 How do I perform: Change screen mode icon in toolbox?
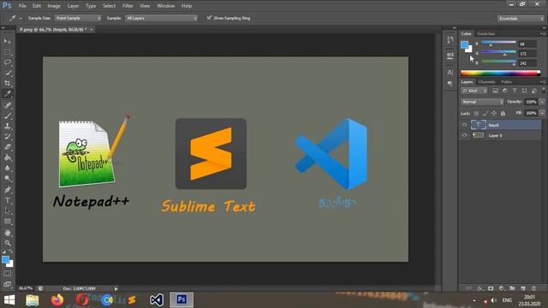tap(8, 284)
